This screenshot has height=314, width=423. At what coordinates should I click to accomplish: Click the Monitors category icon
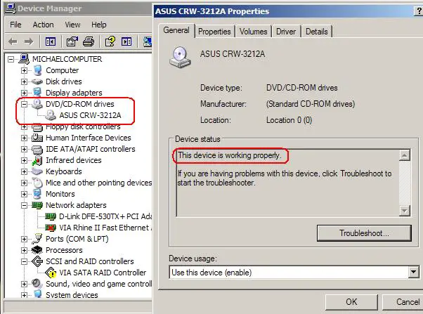tap(37, 194)
